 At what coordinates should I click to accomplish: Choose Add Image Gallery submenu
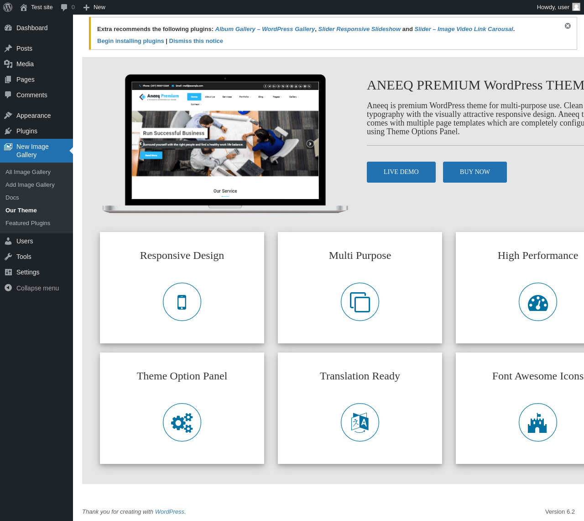point(30,185)
